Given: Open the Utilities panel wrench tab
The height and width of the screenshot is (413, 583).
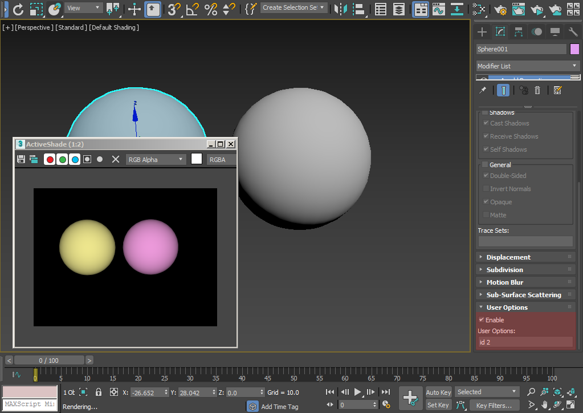Looking at the screenshot, I should pyautogui.click(x=573, y=32).
